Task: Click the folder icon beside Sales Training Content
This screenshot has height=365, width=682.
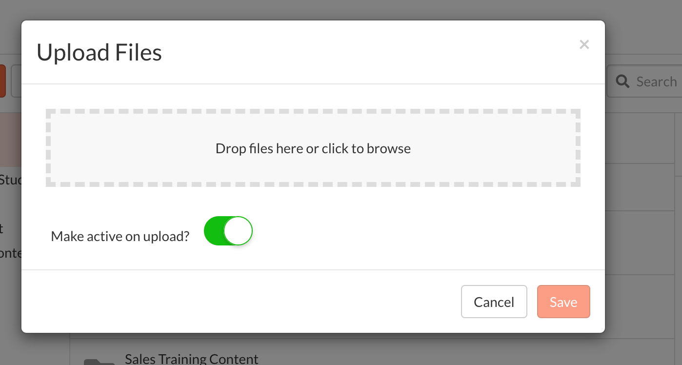Action: tap(99, 362)
